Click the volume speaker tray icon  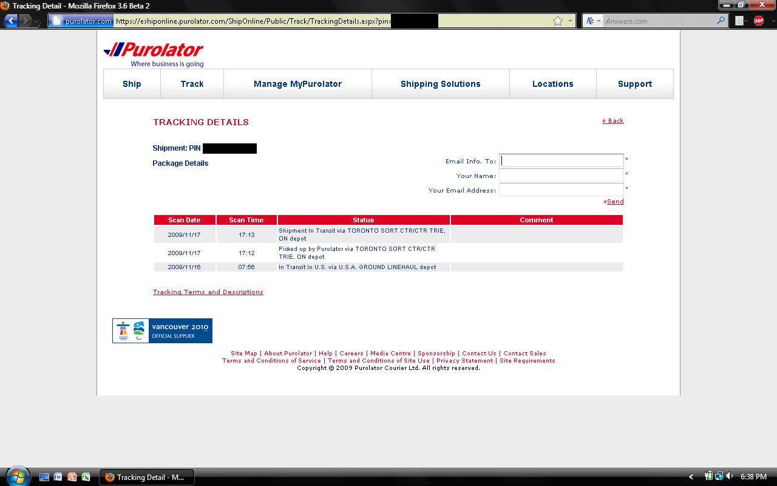[729, 476]
